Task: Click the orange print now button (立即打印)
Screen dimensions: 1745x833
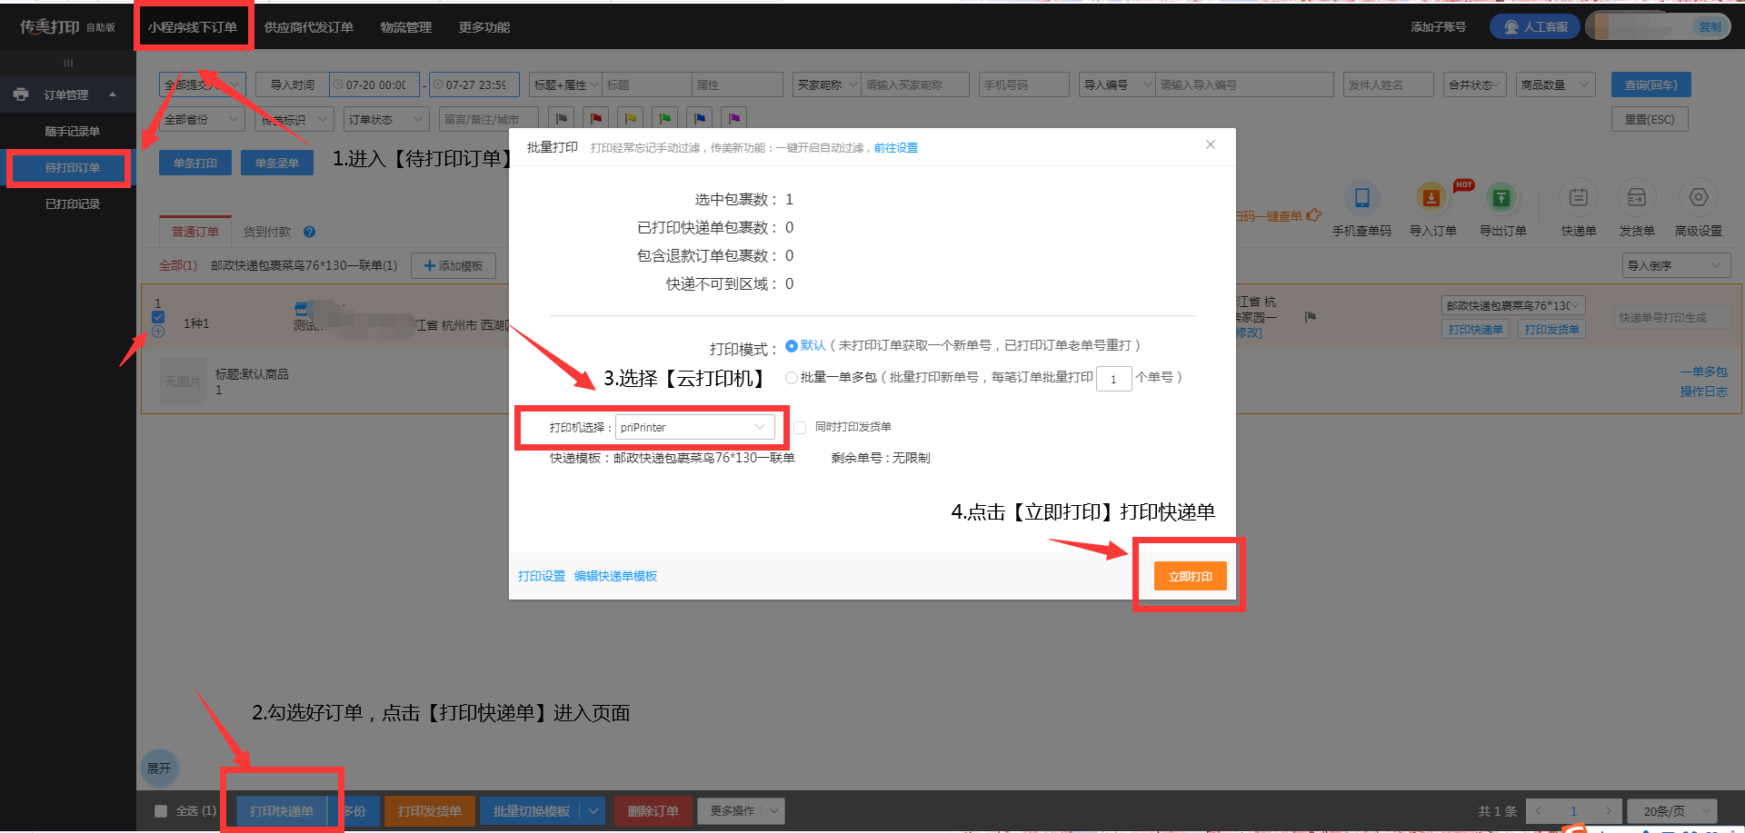Action: pyautogui.click(x=1190, y=576)
